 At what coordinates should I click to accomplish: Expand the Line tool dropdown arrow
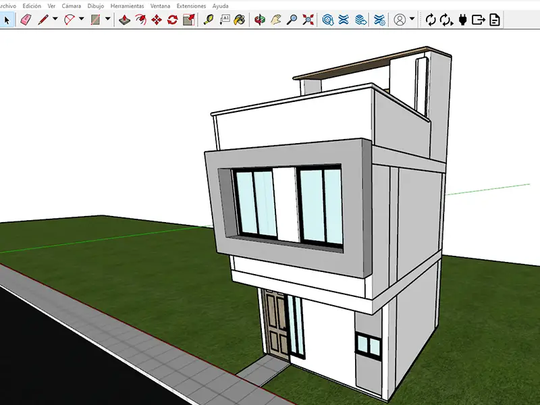[x=55, y=20]
